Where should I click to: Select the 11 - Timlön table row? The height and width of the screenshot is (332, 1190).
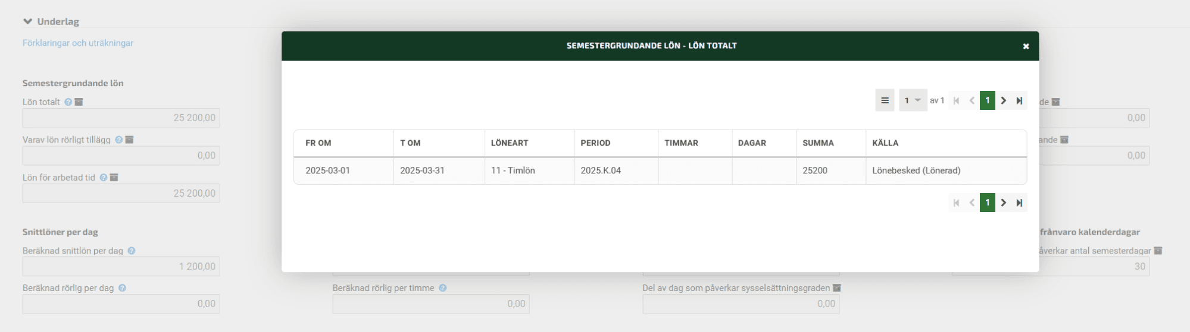tap(513, 170)
